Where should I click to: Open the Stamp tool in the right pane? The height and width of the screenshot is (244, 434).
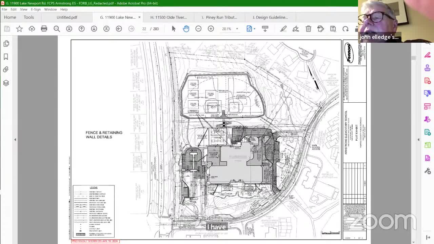click(428, 68)
